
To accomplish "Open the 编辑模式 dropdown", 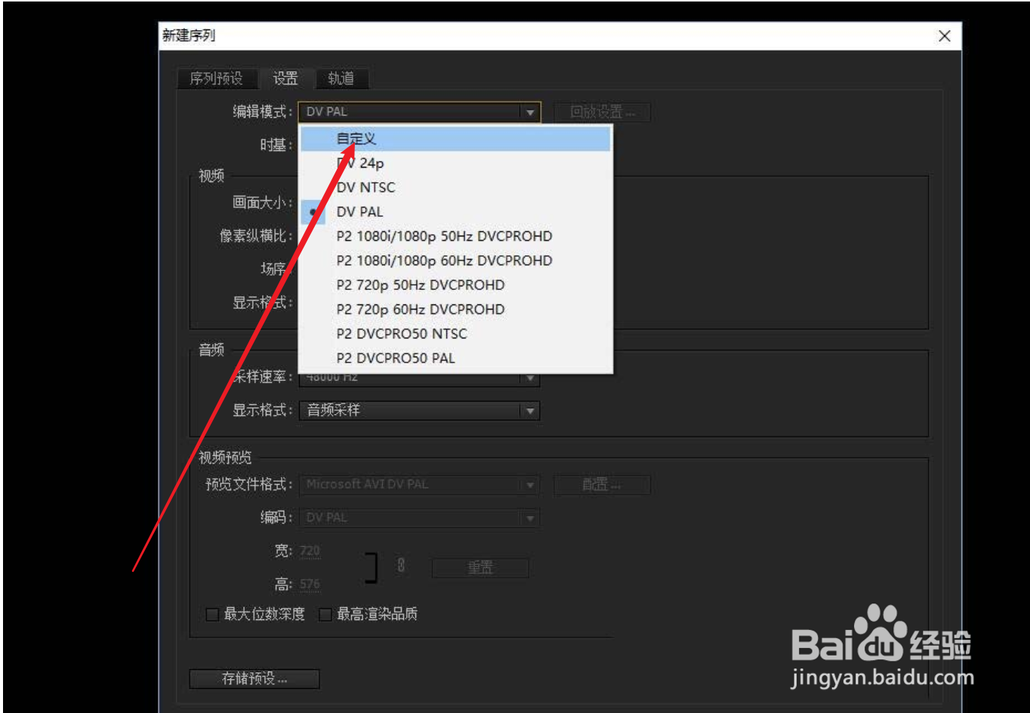I will pyautogui.click(x=419, y=111).
